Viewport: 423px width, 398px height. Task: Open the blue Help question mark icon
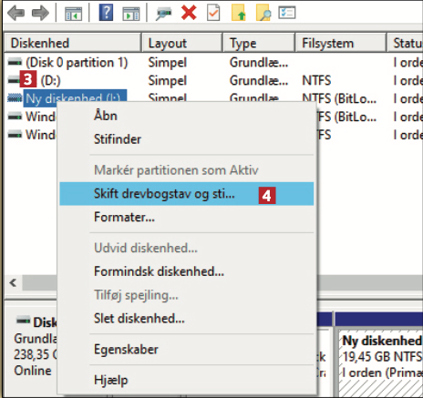(106, 13)
